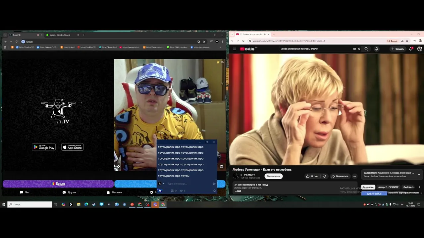Click the YouTube logo to go home
This screenshot has height=238, width=424.
tap(247, 49)
